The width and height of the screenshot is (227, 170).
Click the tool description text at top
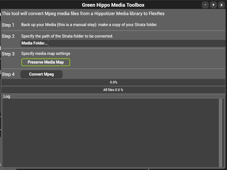coord(83,13)
